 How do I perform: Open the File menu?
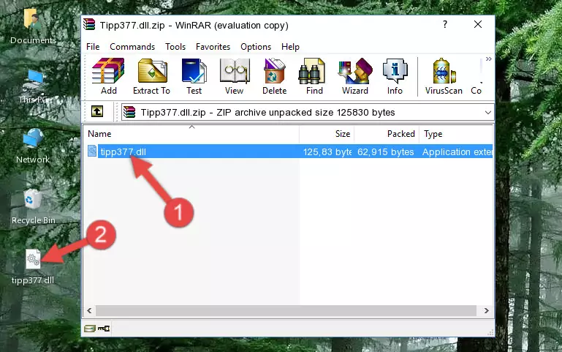tap(93, 47)
